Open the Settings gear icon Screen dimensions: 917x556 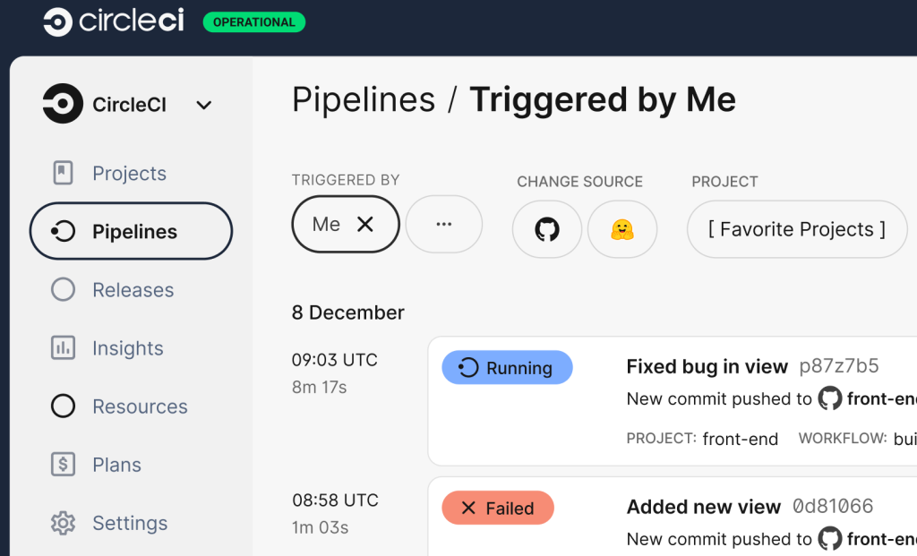63,523
